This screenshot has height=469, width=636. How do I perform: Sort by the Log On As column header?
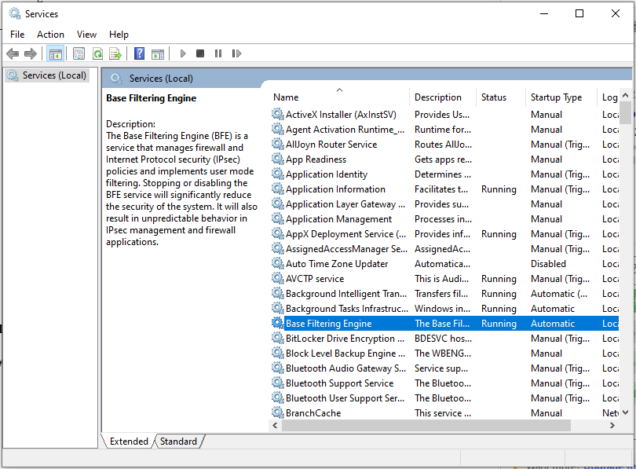pyautogui.click(x=609, y=97)
